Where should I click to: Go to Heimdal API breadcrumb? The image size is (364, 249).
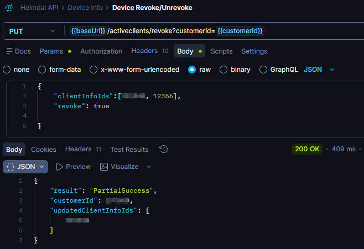[x=39, y=8]
